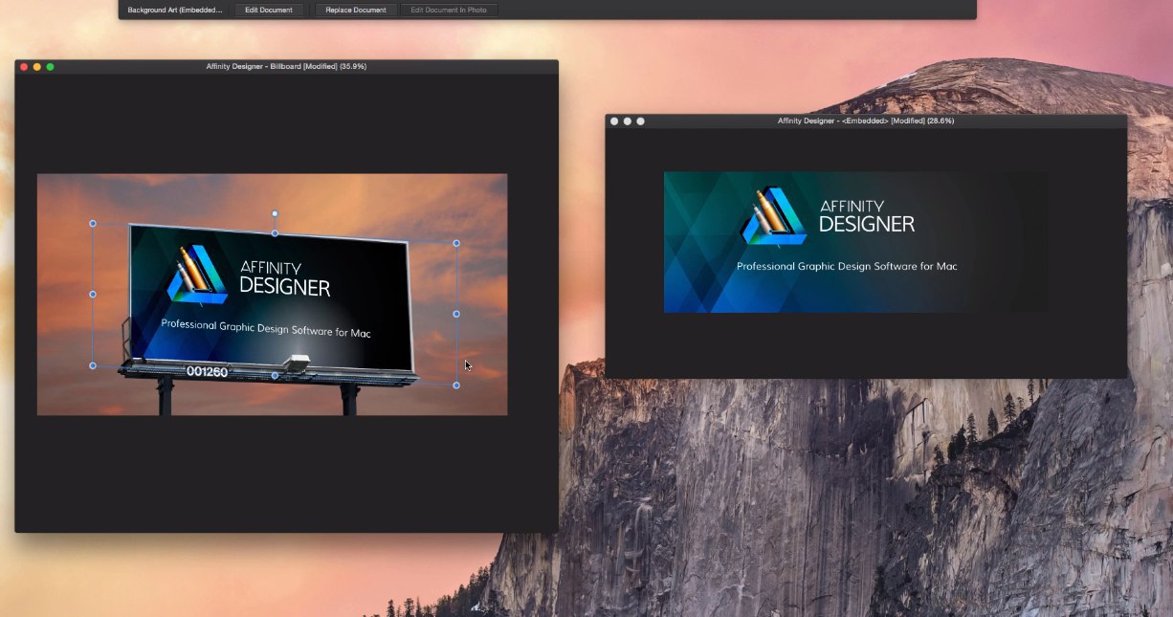Click AFFINITY DESIGNER wordmark in Embedded window

pyautogui.click(x=867, y=217)
